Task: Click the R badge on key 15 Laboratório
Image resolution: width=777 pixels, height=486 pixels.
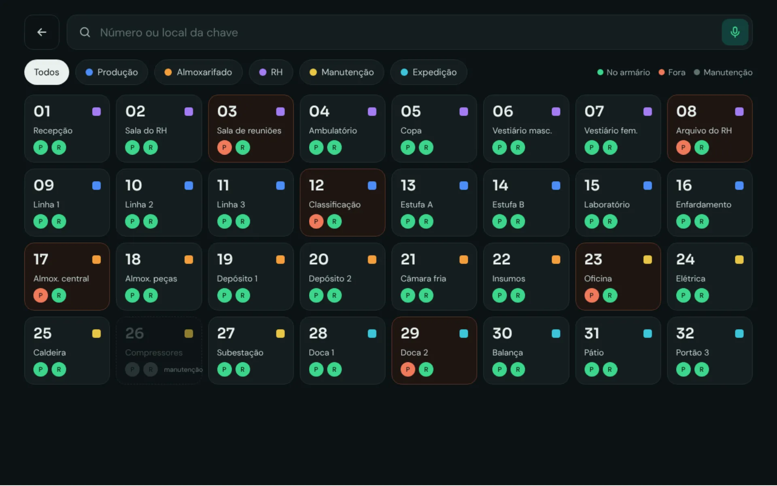Action: (x=609, y=222)
